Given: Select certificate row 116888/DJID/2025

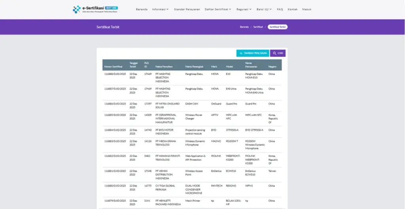Looking at the screenshot, I should click(x=115, y=74).
